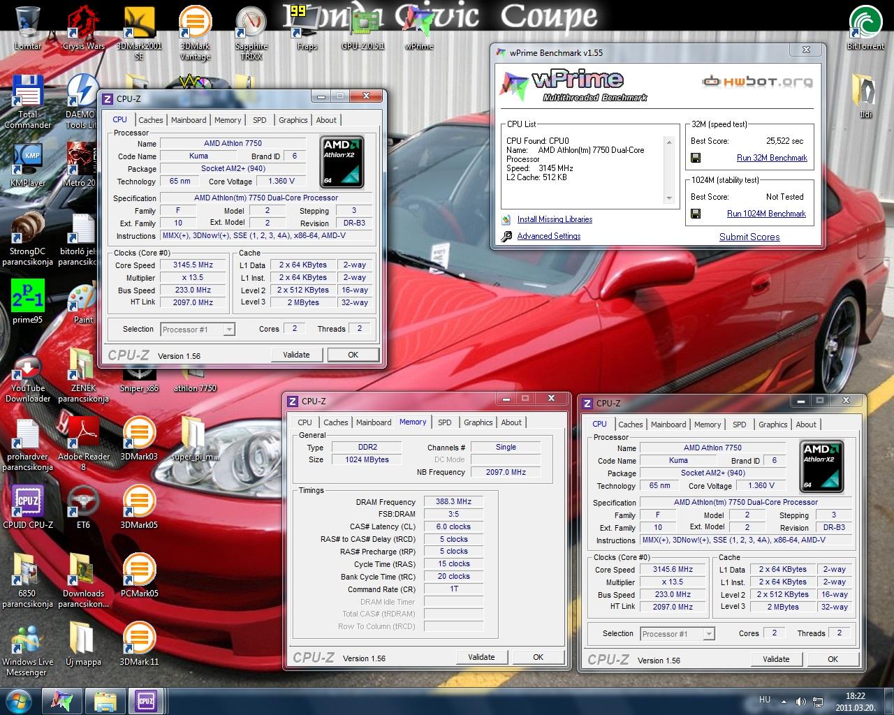Click Submit Scores link in wPrime
This screenshot has width=894, height=715.
pyautogui.click(x=749, y=237)
